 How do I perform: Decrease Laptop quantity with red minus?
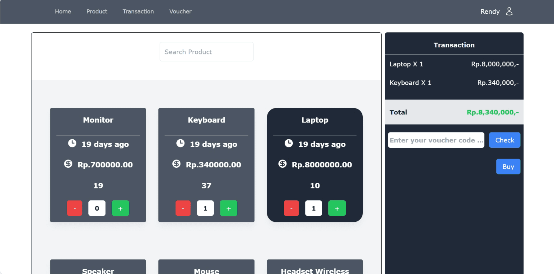pyautogui.click(x=291, y=208)
